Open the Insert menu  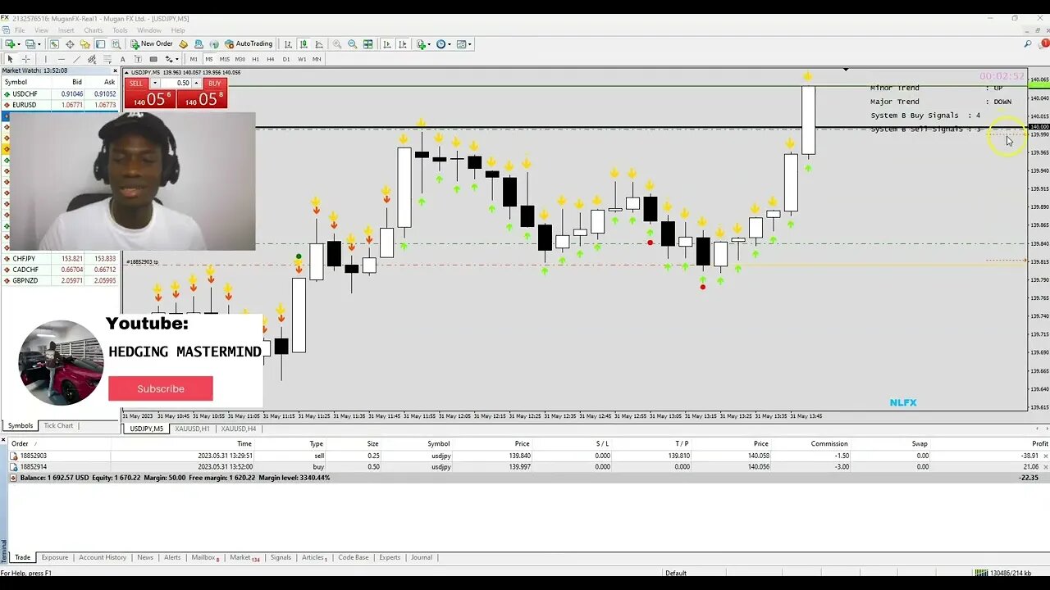click(66, 30)
